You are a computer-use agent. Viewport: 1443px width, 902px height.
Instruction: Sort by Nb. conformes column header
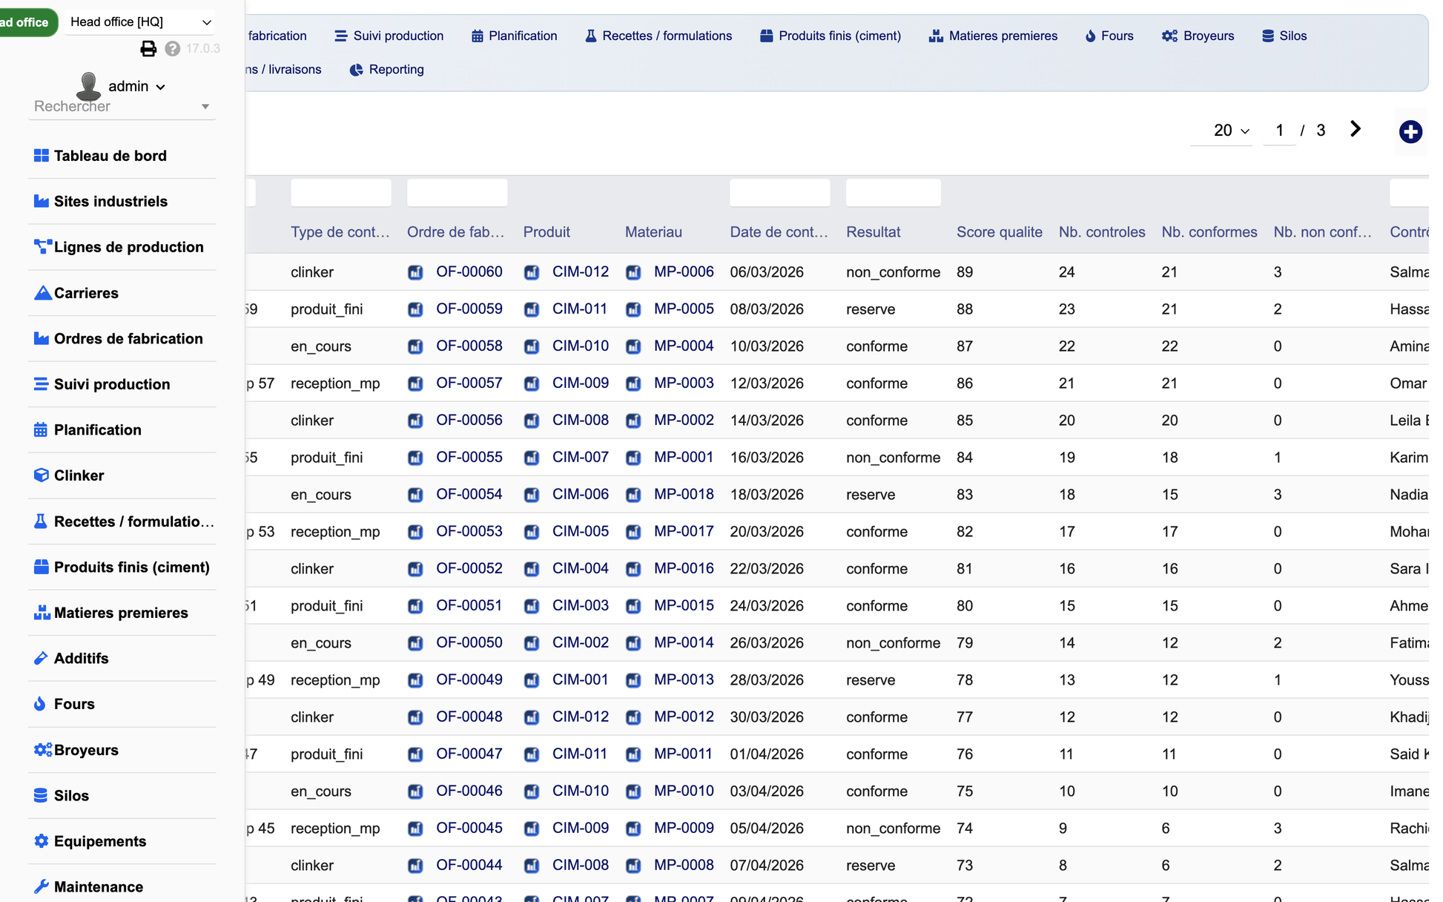[1209, 232]
